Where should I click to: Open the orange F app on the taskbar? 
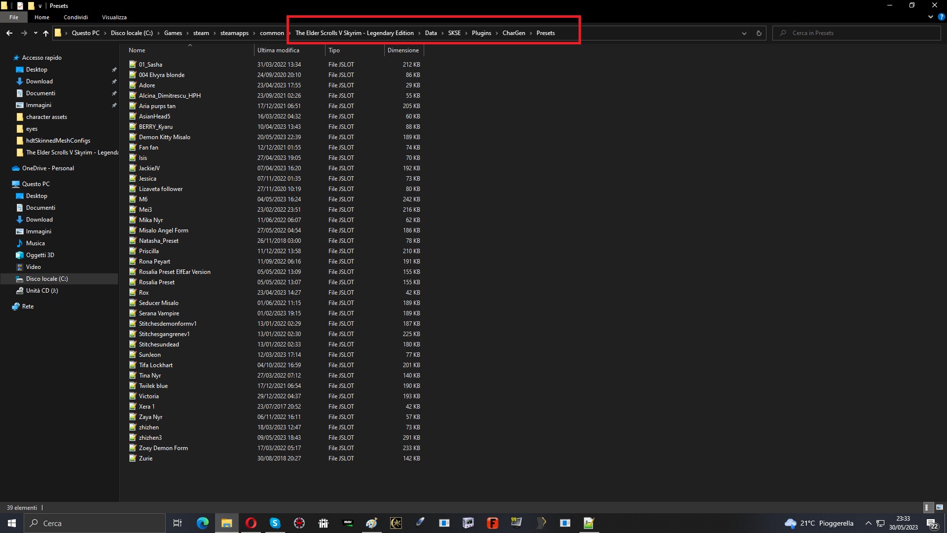[x=492, y=523]
